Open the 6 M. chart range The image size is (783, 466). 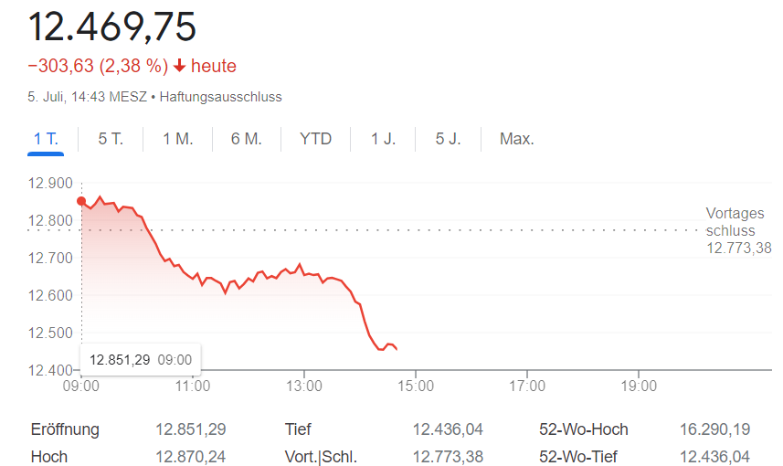247,139
